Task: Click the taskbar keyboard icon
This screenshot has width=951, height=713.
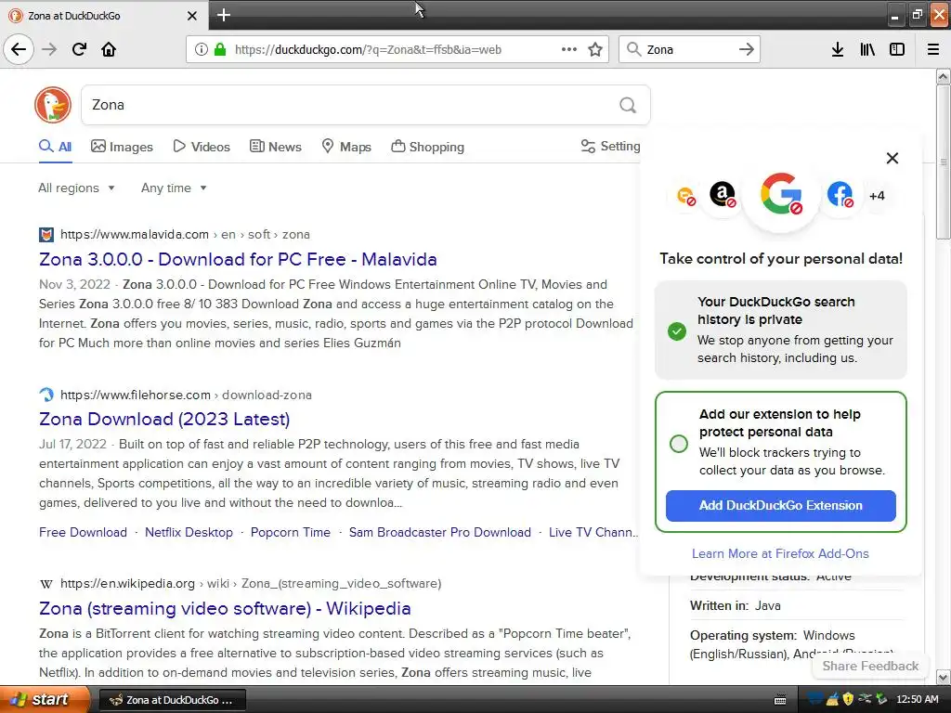Action: (780, 700)
